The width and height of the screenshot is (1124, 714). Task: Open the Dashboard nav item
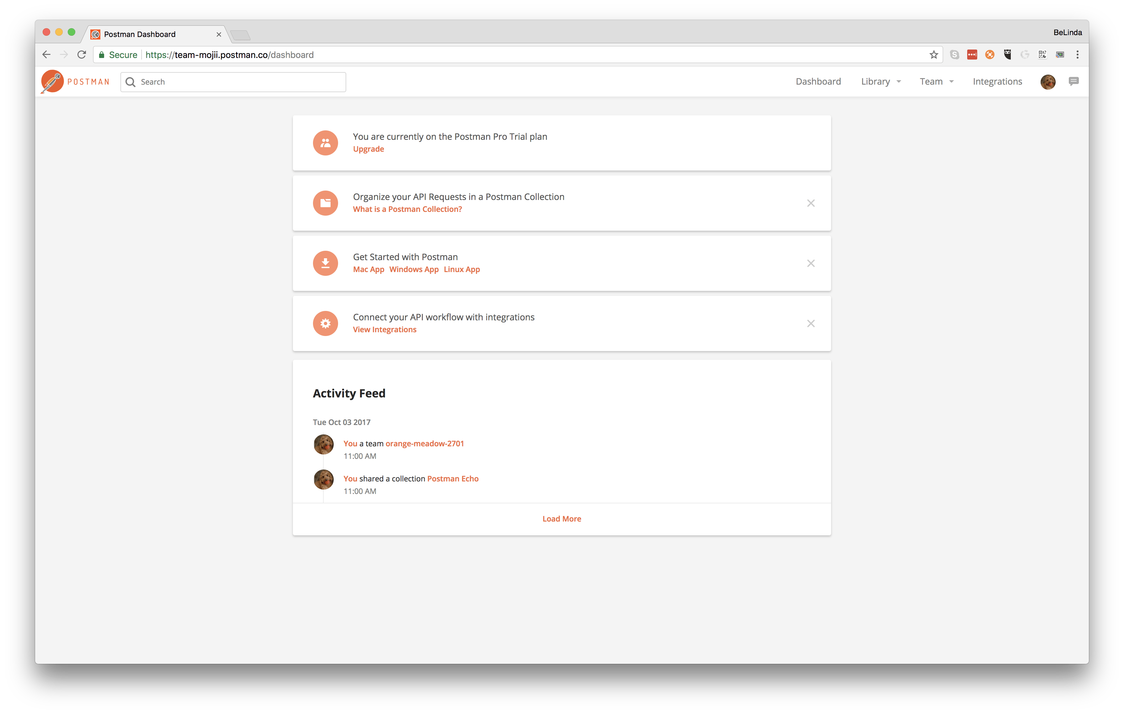[x=818, y=81]
